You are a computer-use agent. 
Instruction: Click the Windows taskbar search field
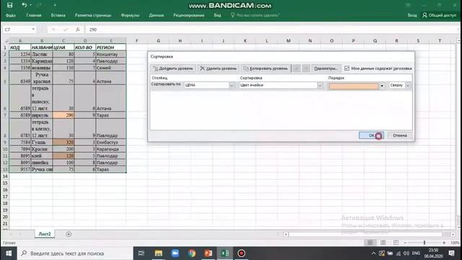coord(75,253)
